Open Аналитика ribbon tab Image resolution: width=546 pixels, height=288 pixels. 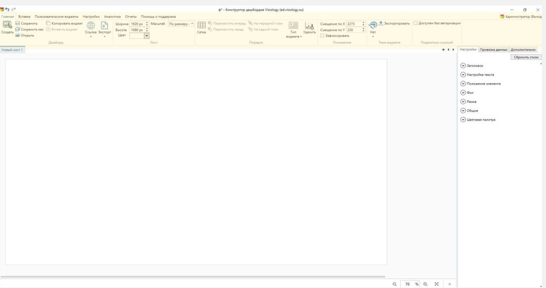click(112, 17)
